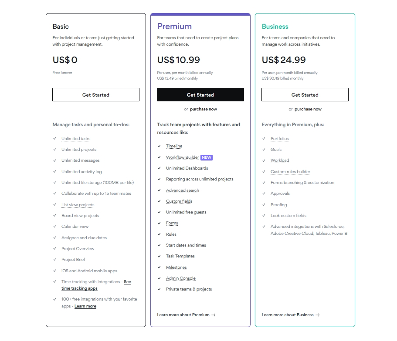The image size is (397, 341).
Task: Click Learn more under 100+ free integrations
Action: tap(85, 306)
